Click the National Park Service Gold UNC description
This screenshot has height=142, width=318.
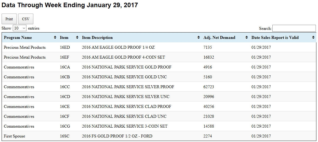(x=124, y=77)
